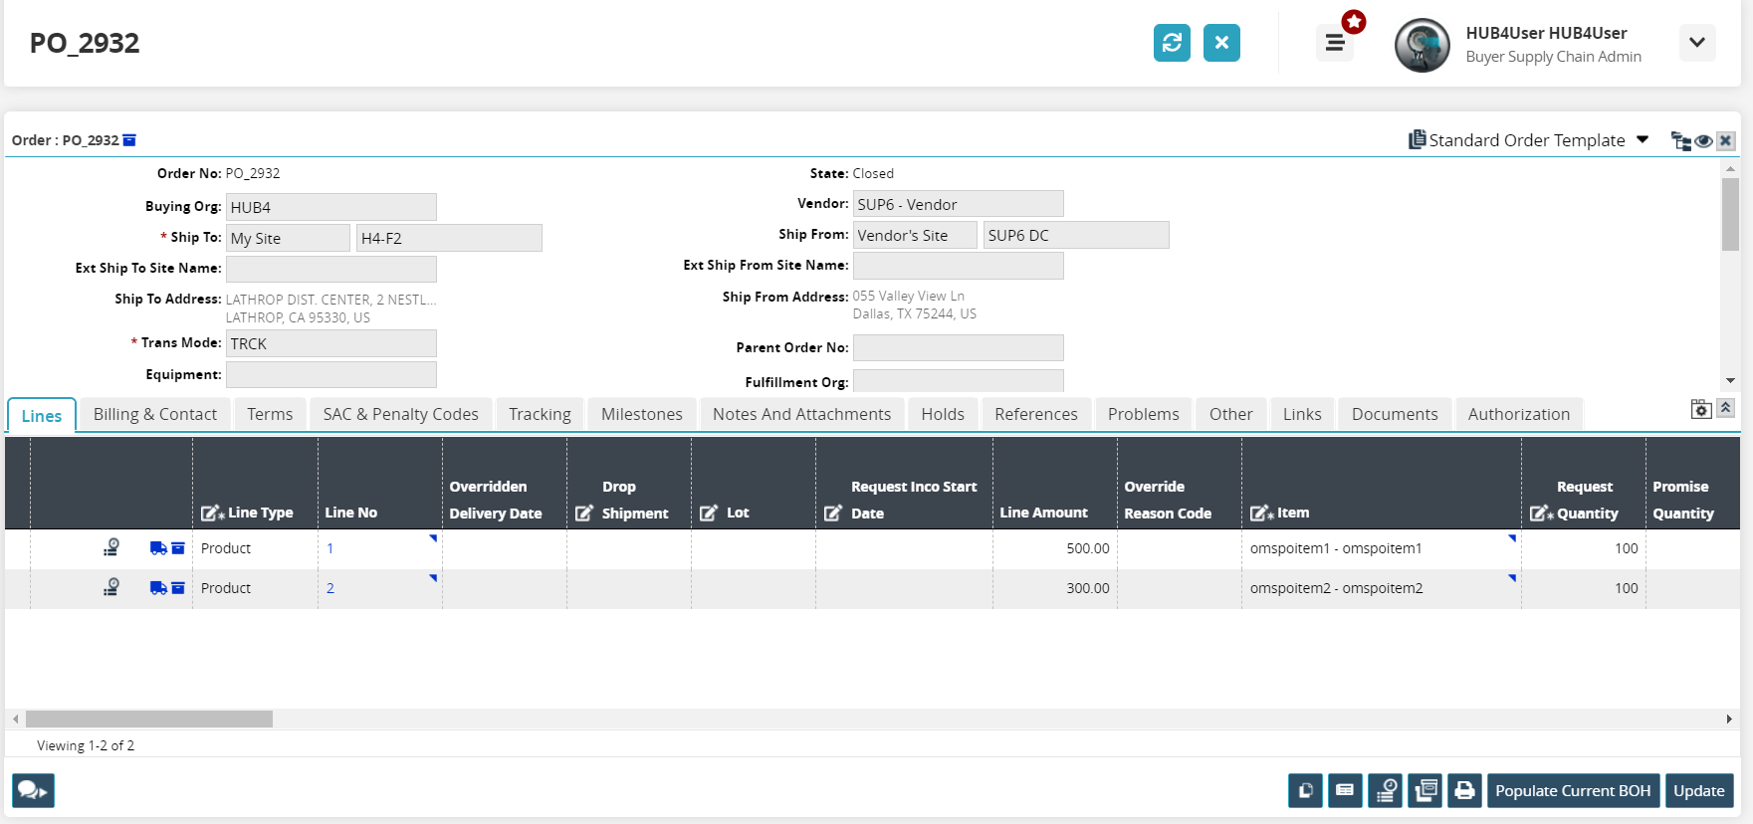This screenshot has height=824, width=1753.
Task: Click the print icon button
Action: coord(1464,790)
